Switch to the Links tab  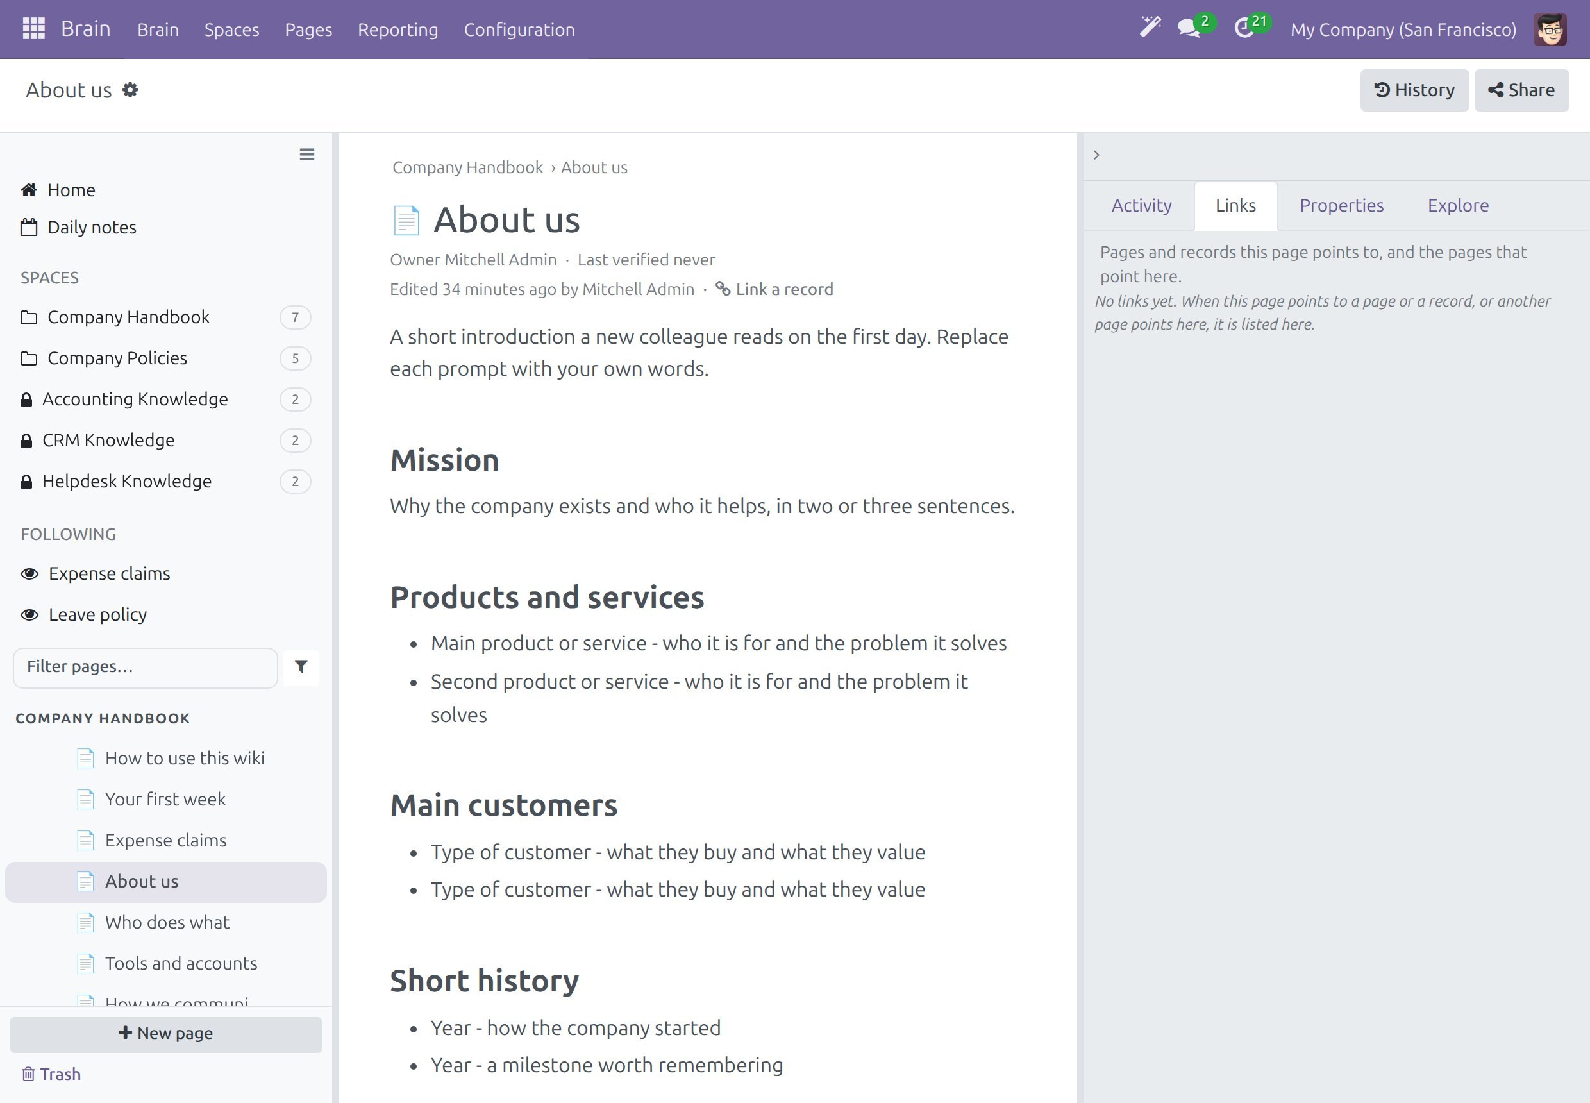1235,205
